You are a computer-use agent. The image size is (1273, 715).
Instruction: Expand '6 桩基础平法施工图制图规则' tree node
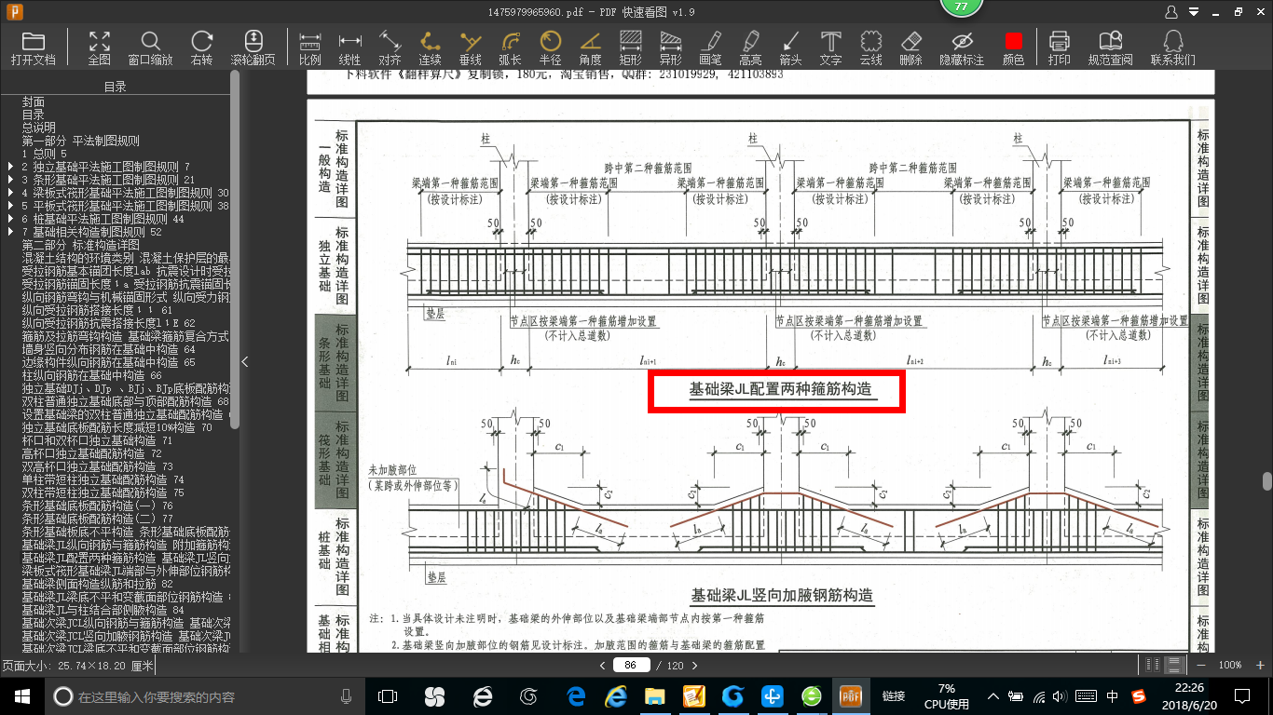pos(10,219)
